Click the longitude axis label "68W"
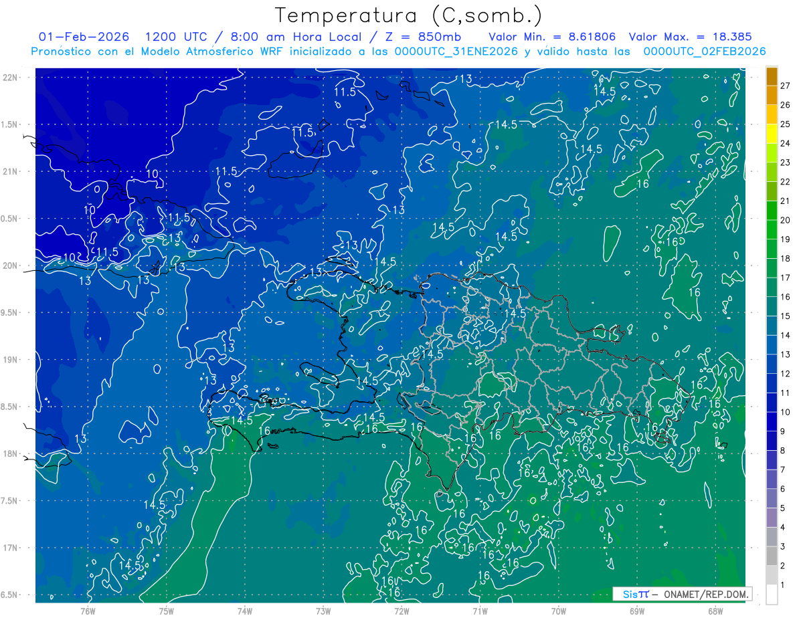The width and height of the screenshot is (803, 620). point(715,611)
